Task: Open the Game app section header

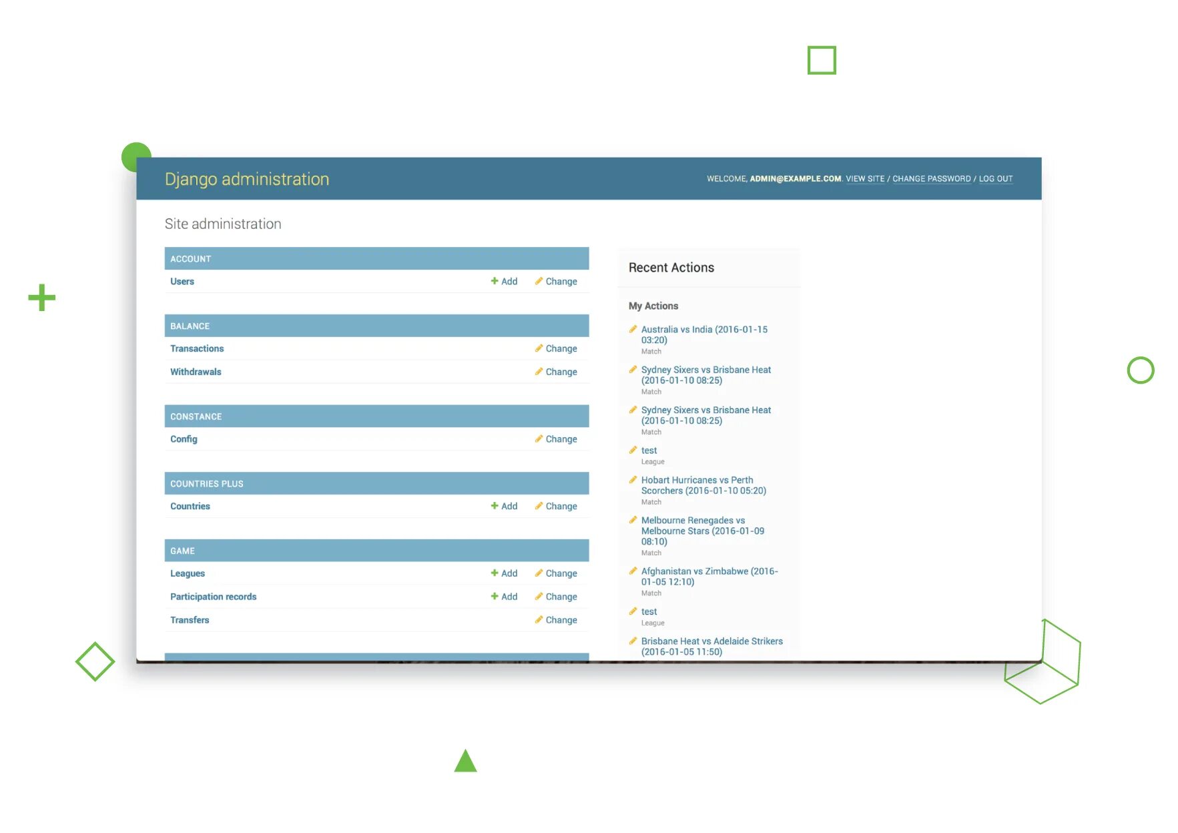Action: [x=182, y=551]
